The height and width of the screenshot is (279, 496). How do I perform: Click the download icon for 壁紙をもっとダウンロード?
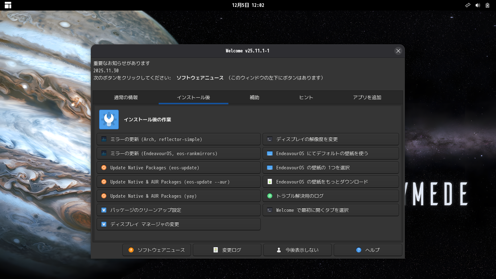[270, 182]
